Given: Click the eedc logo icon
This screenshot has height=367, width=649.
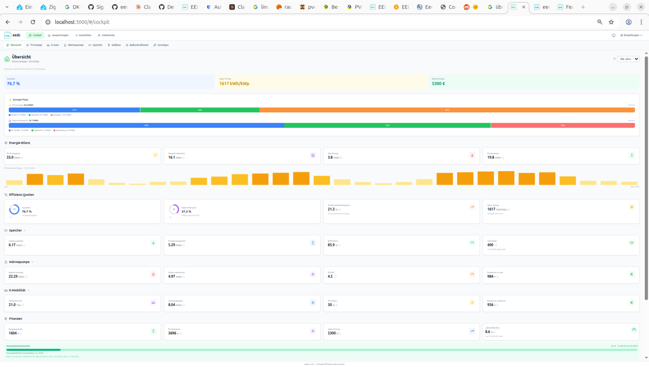Looking at the screenshot, I should 8,36.
